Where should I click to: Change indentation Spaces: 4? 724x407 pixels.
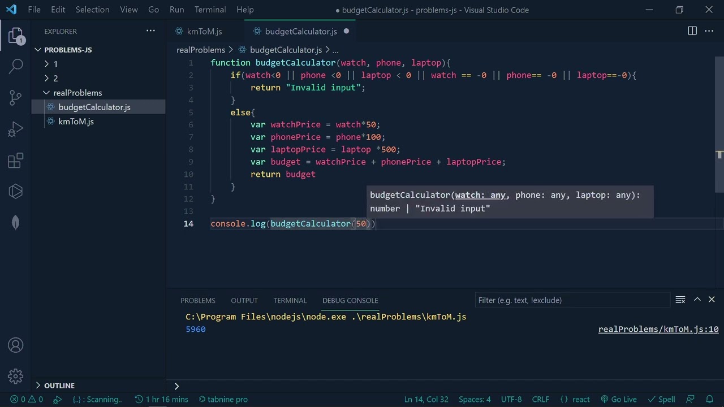(475, 399)
